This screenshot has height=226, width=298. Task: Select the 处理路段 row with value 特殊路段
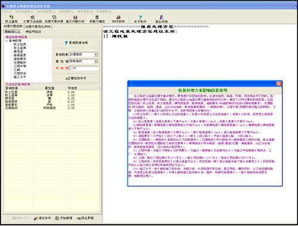click(52, 108)
